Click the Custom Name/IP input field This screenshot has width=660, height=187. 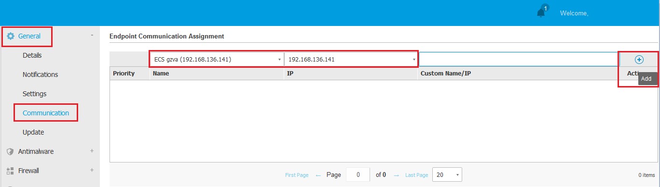[519, 60]
